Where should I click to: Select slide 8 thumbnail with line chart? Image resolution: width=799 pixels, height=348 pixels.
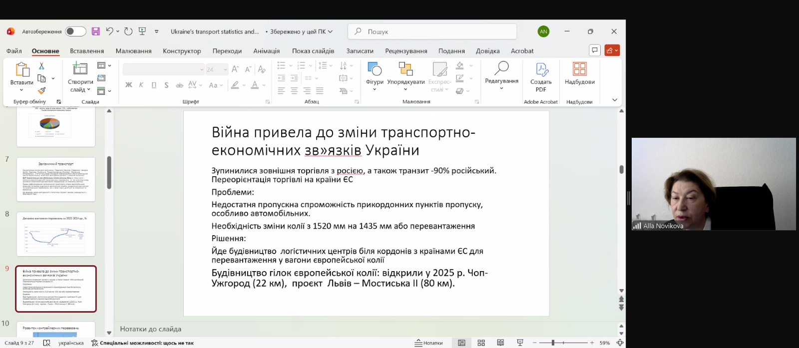tap(56, 234)
